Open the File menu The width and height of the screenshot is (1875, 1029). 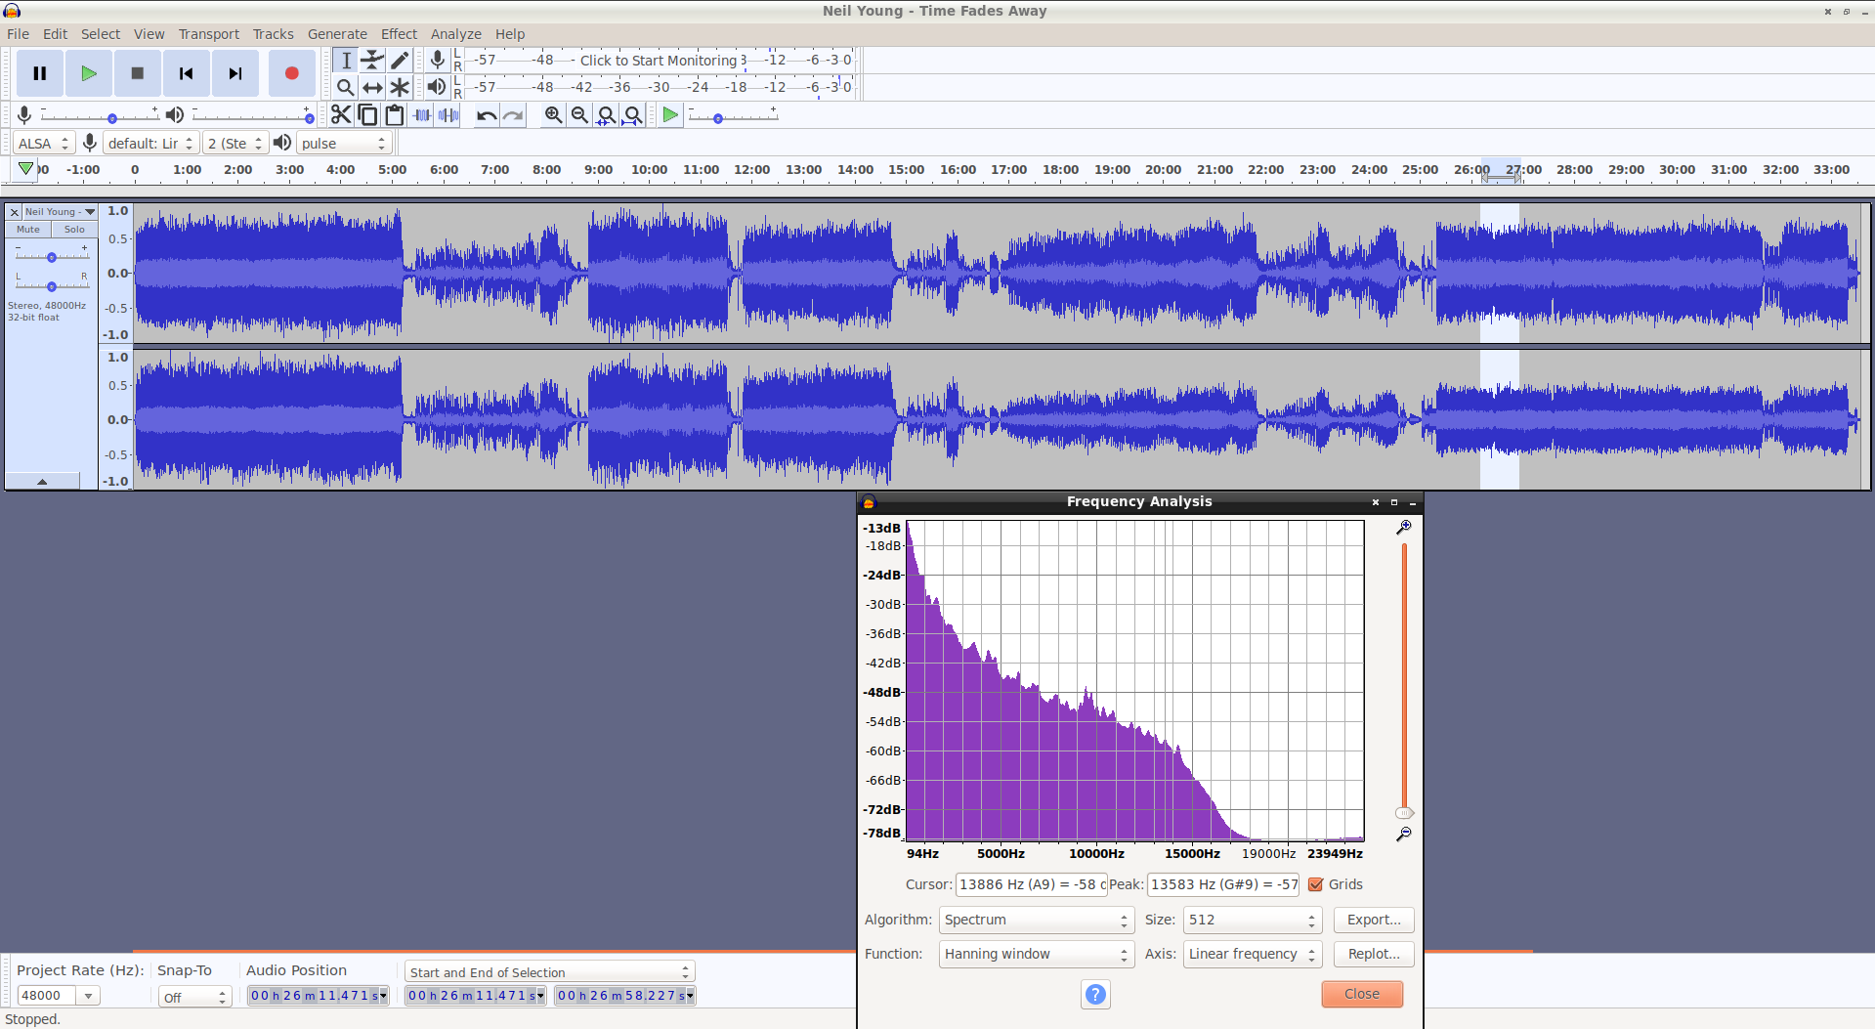18,34
